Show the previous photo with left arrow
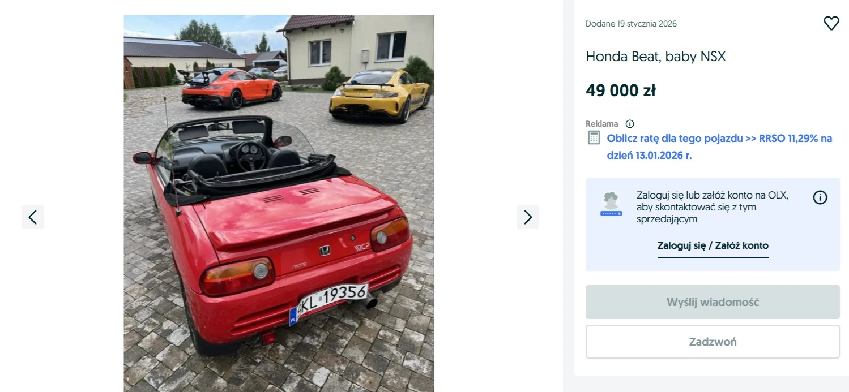This screenshot has height=392, width=849. point(33,217)
